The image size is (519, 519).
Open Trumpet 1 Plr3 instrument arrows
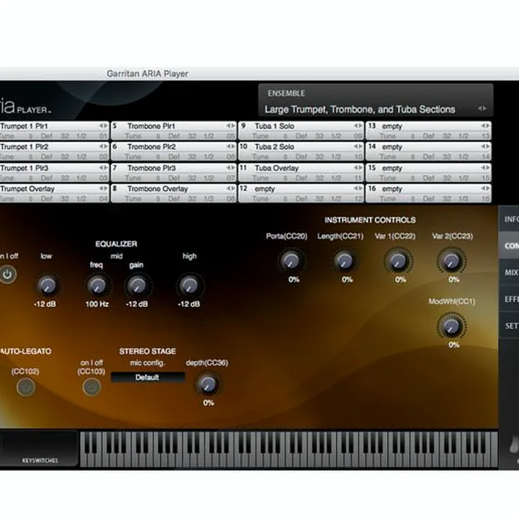point(104,168)
